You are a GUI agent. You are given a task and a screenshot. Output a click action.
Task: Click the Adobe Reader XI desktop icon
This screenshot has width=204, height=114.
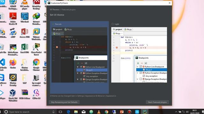(x=13, y=19)
